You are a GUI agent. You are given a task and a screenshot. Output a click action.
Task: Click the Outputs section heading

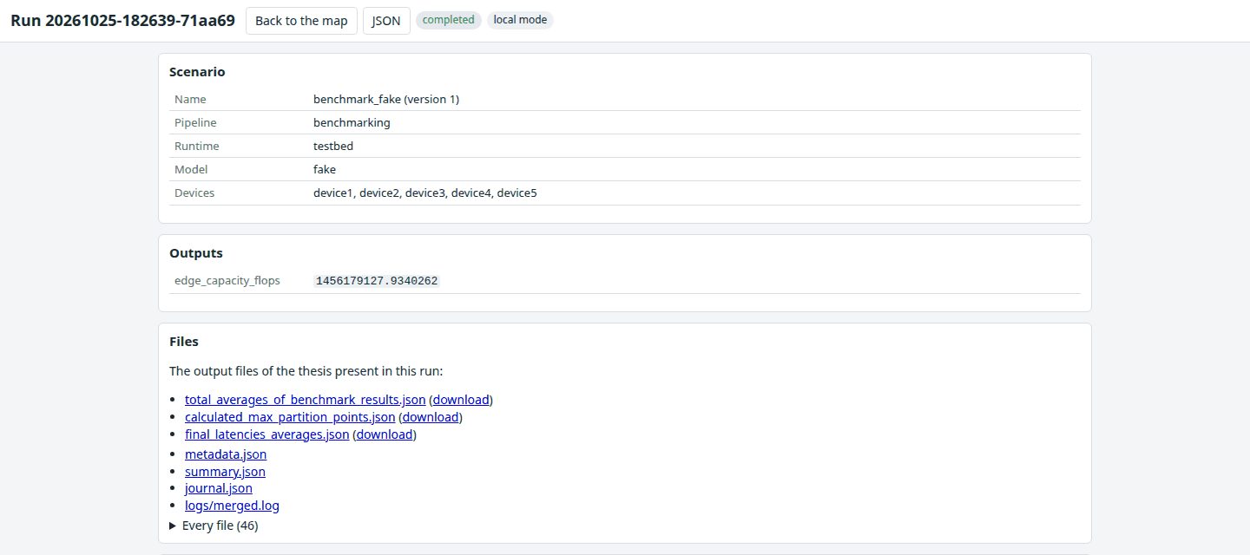[196, 253]
